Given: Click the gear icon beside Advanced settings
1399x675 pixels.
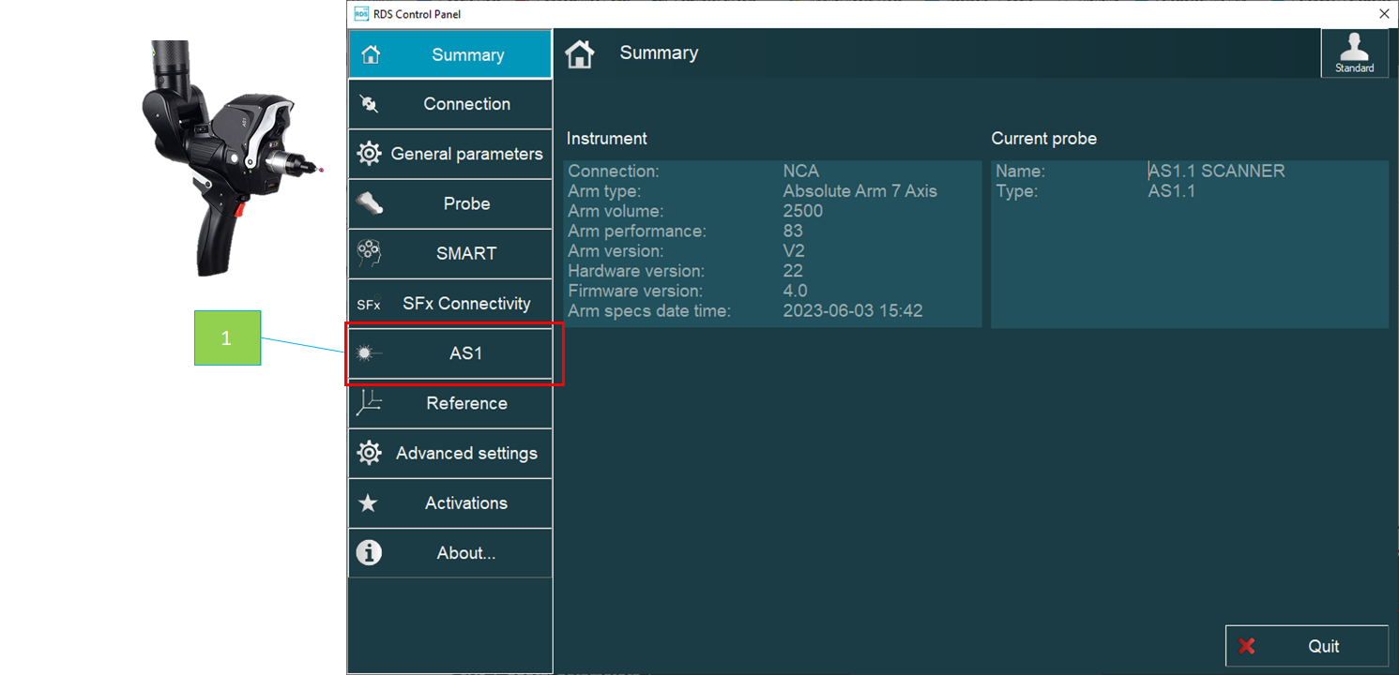Looking at the screenshot, I should [x=370, y=453].
